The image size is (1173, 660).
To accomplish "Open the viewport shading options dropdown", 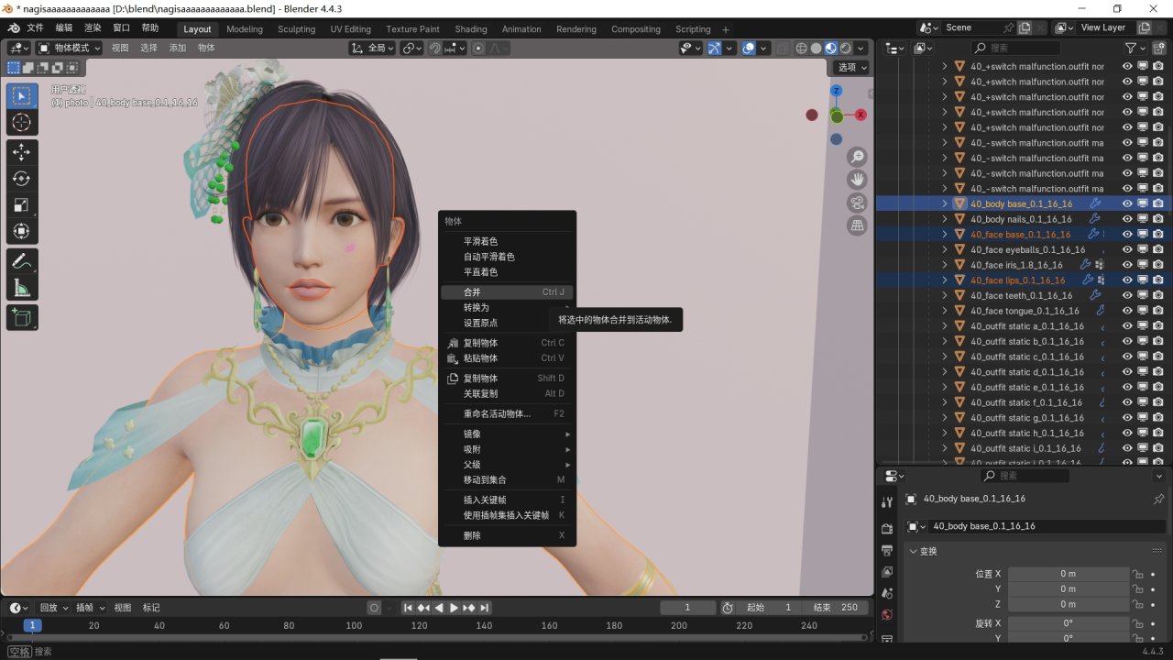I will pyautogui.click(x=860, y=48).
